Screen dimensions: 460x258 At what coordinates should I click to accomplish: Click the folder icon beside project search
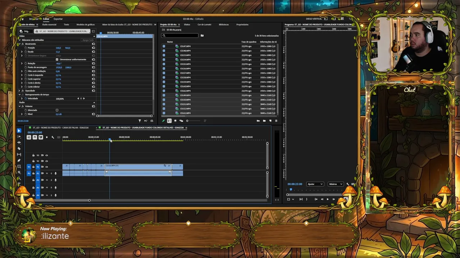click(x=202, y=35)
